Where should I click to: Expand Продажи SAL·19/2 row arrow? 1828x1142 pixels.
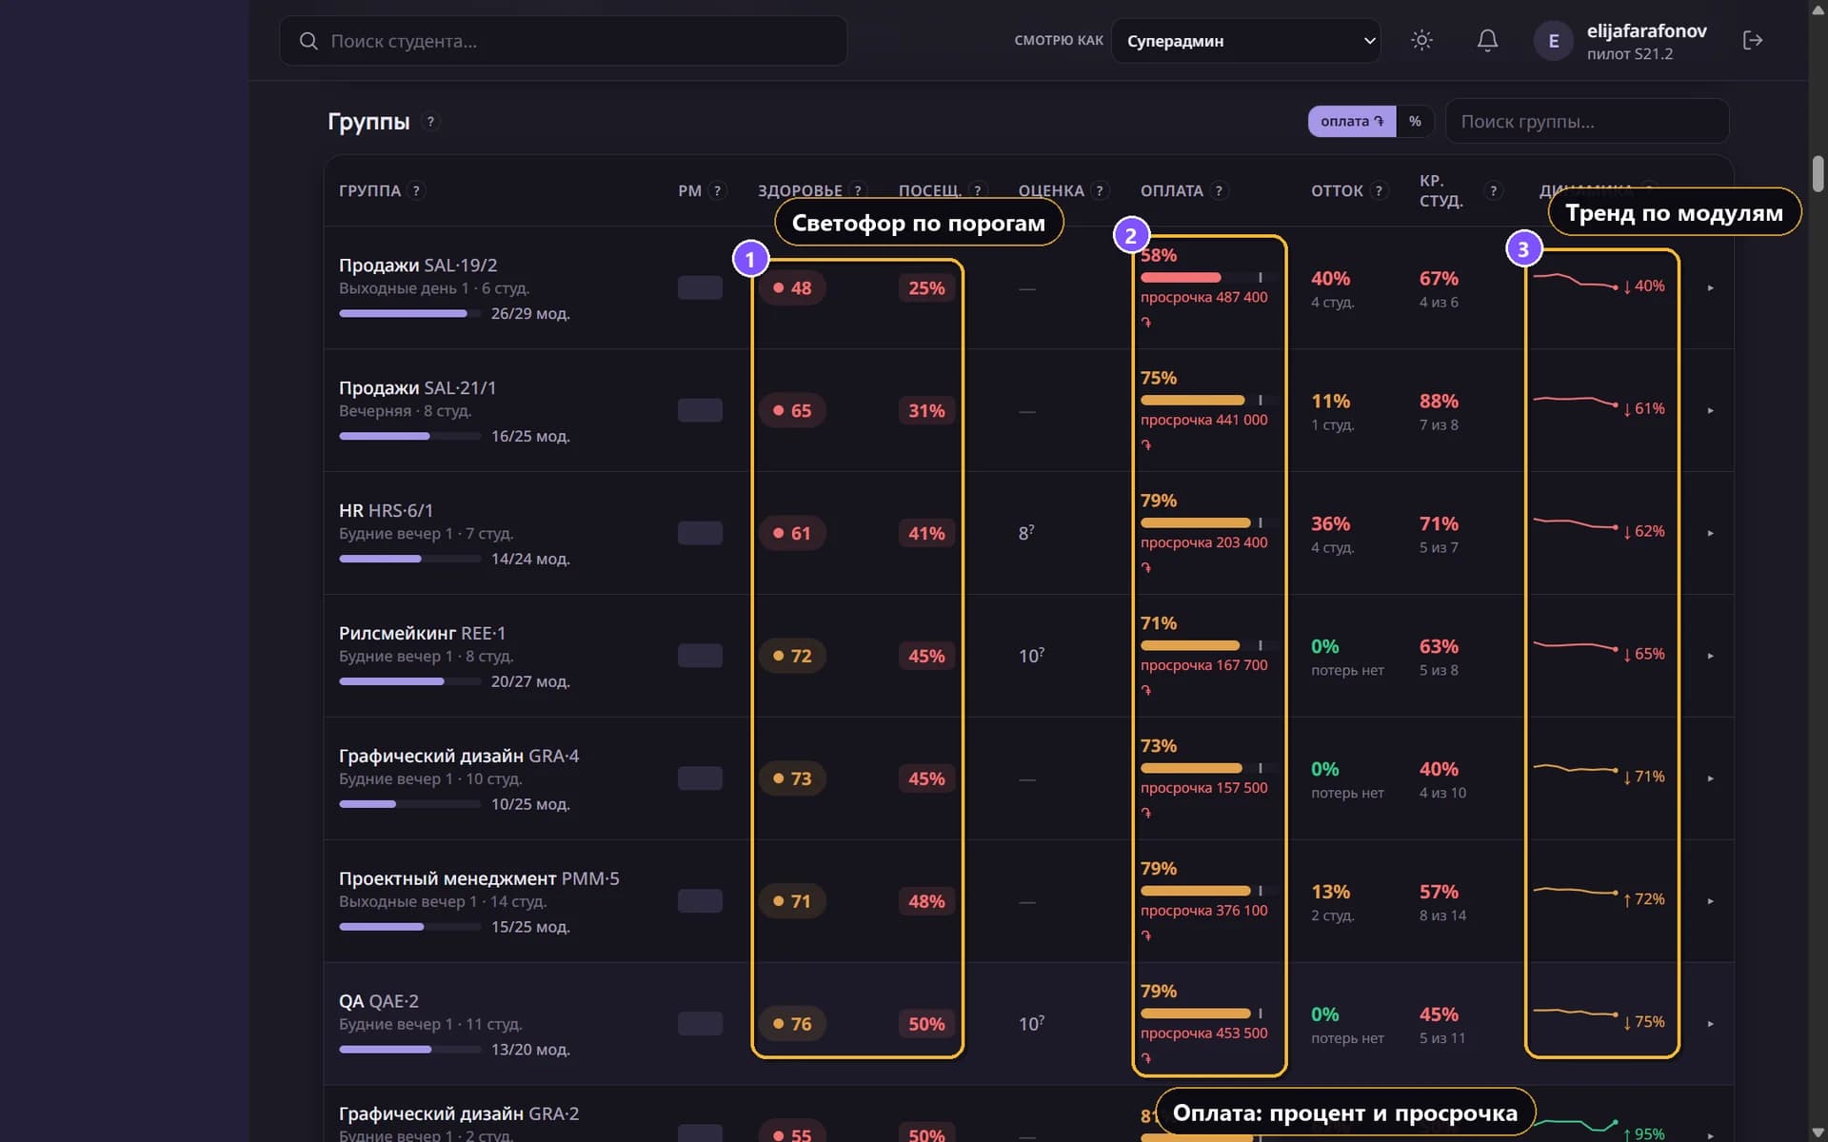(1710, 287)
